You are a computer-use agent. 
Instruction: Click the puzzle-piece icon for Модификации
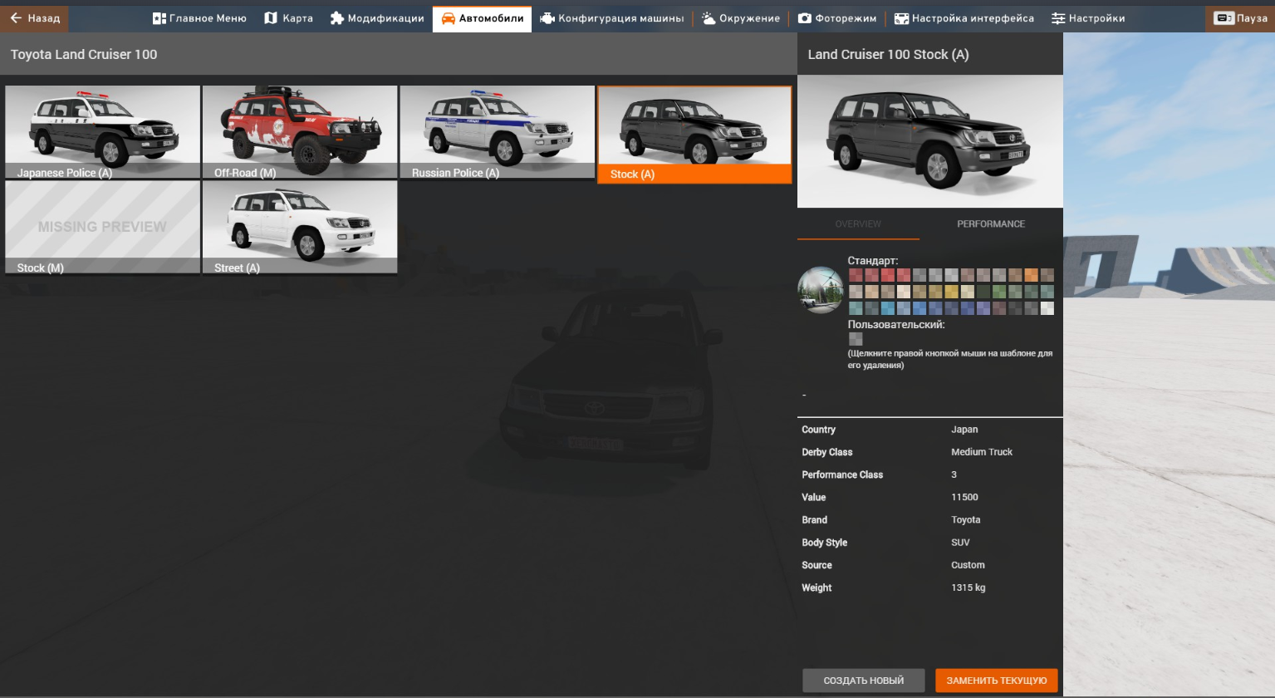click(336, 17)
